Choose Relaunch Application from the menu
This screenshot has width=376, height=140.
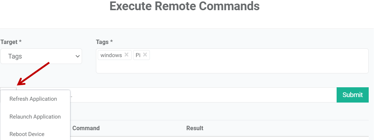coord(35,117)
